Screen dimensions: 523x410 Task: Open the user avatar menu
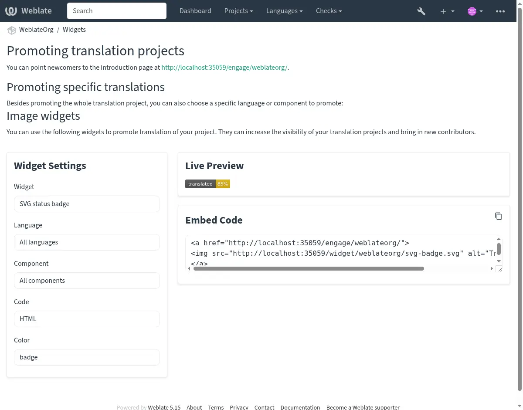[x=475, y=11]
